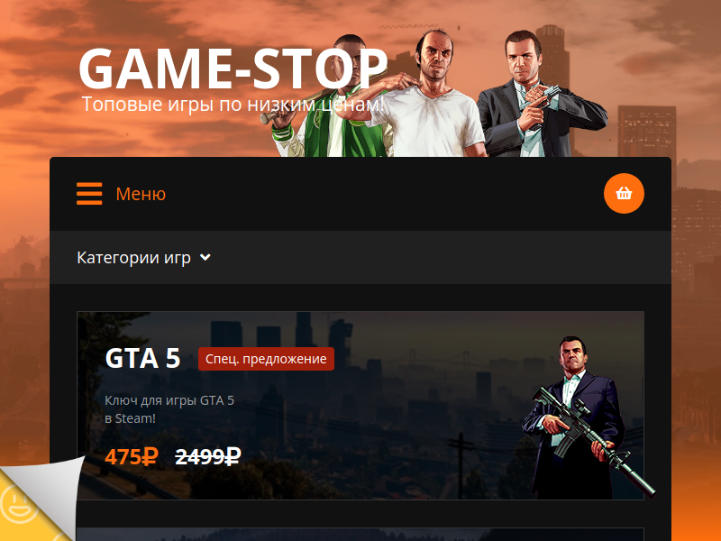Open the GTA 5 title link

click(x=142, y=358)
